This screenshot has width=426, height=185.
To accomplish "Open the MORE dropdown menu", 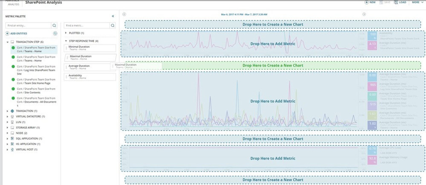I will point(417,2).
